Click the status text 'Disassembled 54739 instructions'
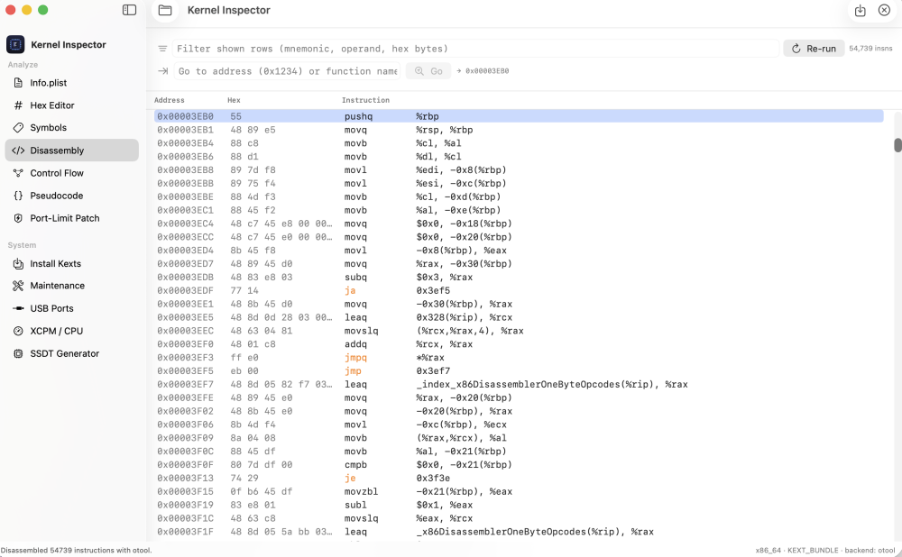The width and height of the screenshot is (902, 557). (76, 550)
